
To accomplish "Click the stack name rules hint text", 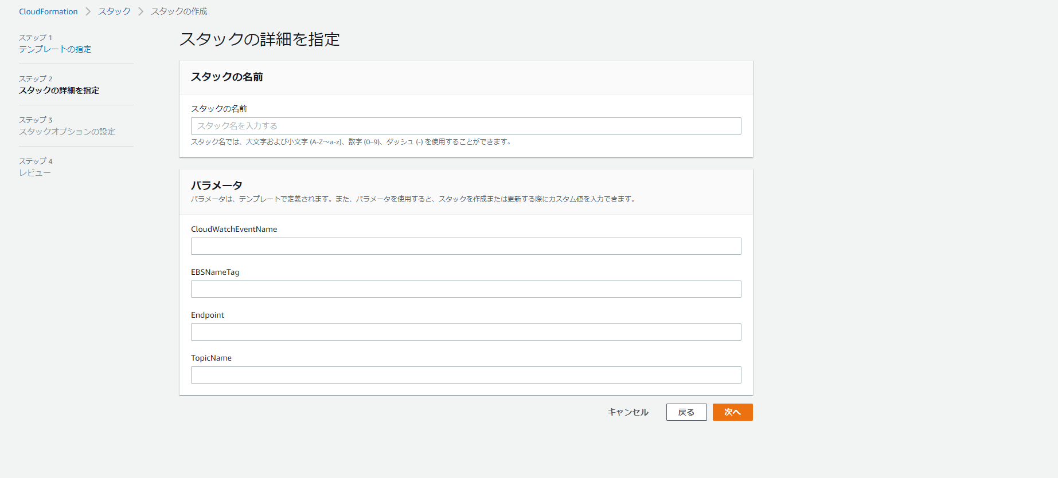I will 351,142.
